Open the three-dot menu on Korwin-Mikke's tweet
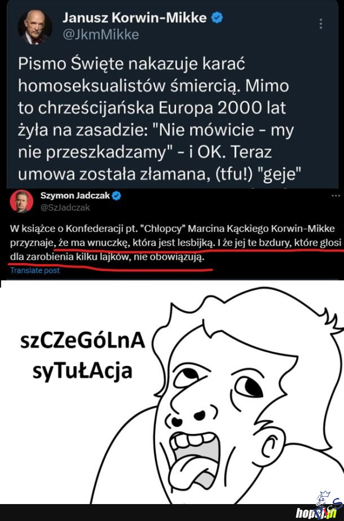344x521 pixels. coord(321,24)
